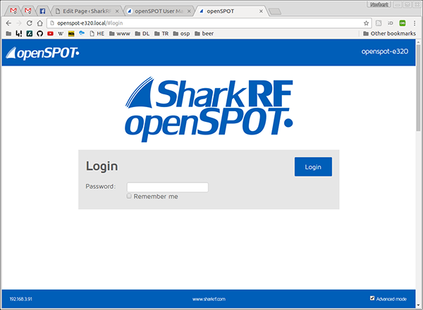
Task: Open the HE bookmark
Action: [97, 34]
